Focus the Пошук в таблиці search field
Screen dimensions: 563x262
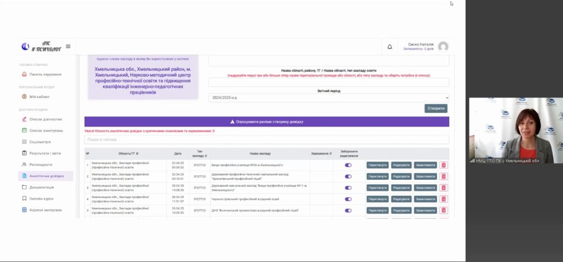[267, 140]
